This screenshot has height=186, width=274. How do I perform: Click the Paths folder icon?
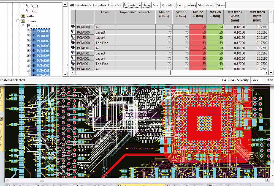23,16
